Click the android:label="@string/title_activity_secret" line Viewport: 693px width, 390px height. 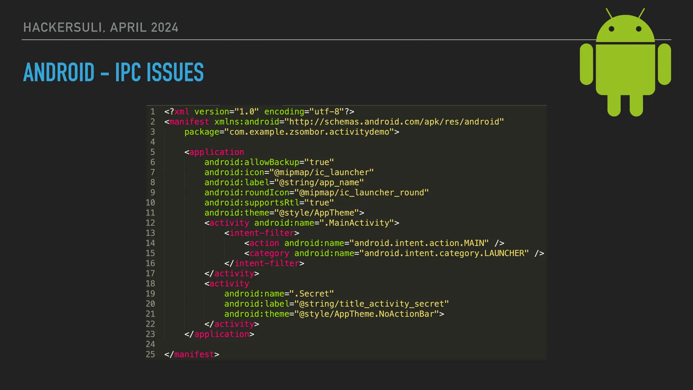337,304
